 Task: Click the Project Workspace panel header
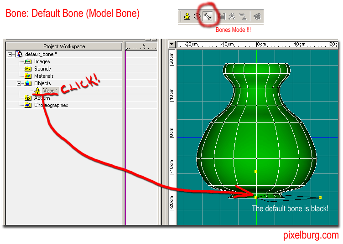[64, 46]
